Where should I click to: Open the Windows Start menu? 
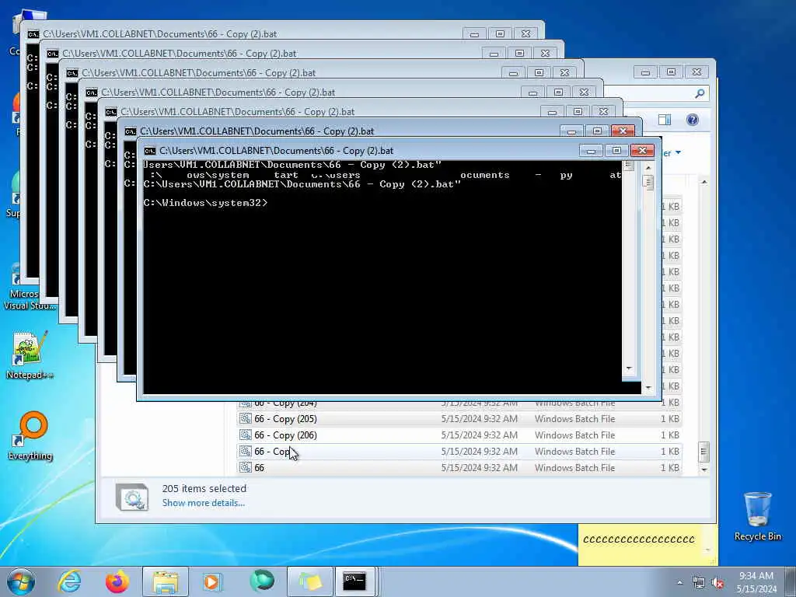[21, 581]
